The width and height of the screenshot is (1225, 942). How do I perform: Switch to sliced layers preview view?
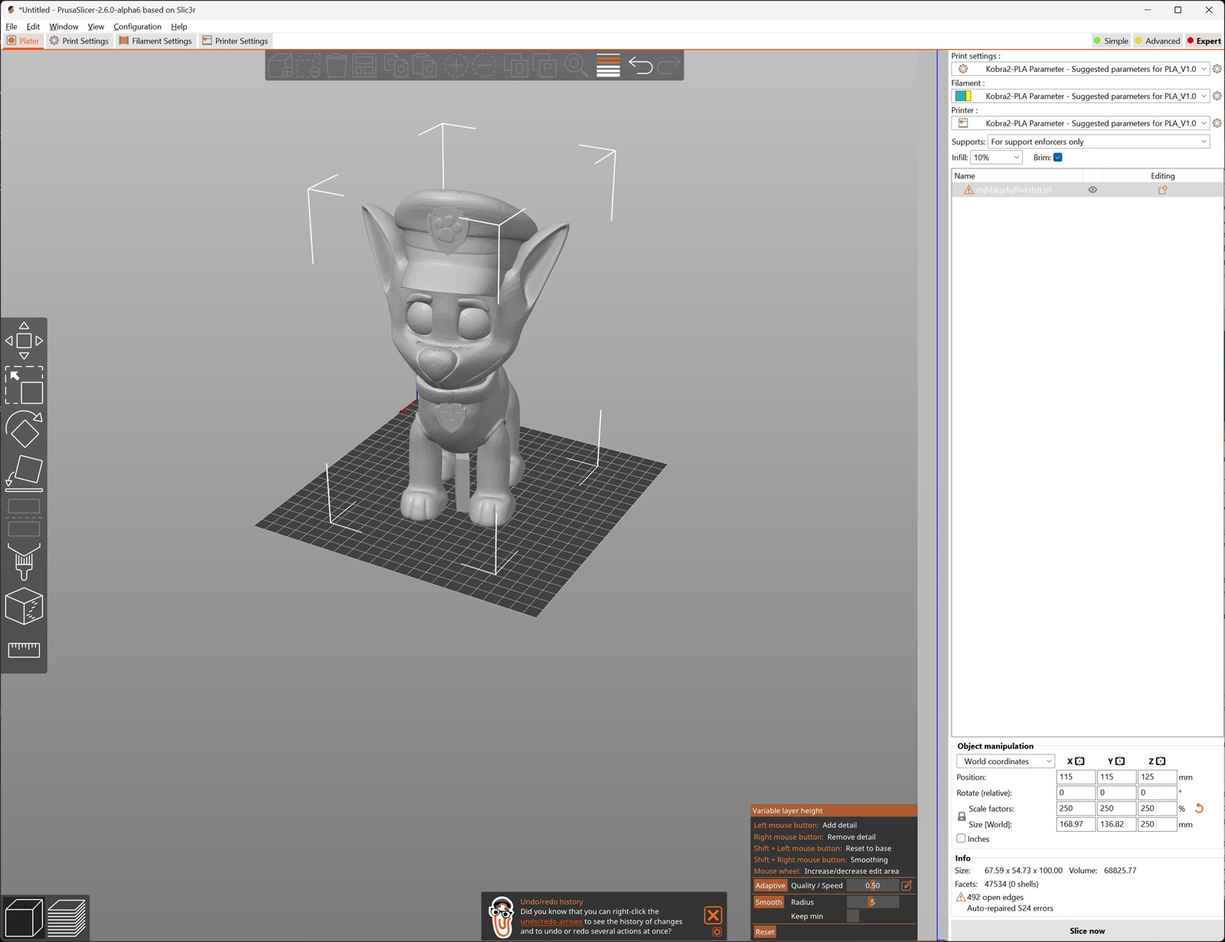pos(67,917)
